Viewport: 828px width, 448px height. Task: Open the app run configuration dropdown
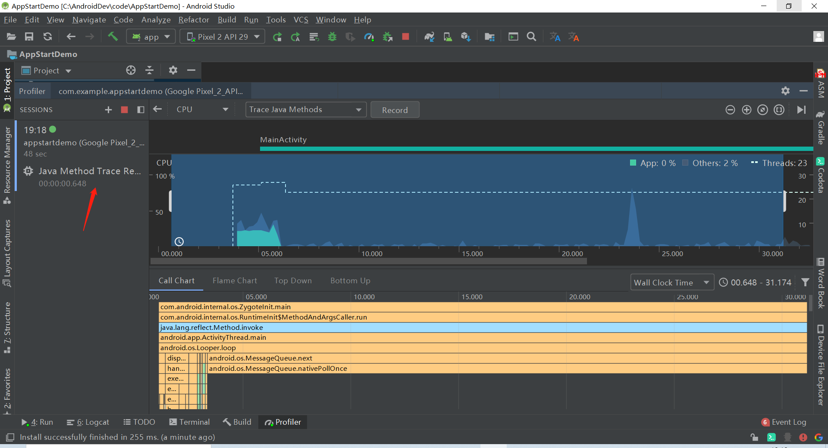point(151,37)
